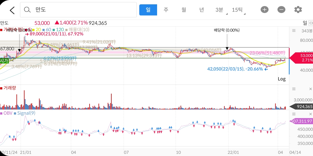Tap the header volume 924,365
This screenshot has height=156, width=313.
98,23
